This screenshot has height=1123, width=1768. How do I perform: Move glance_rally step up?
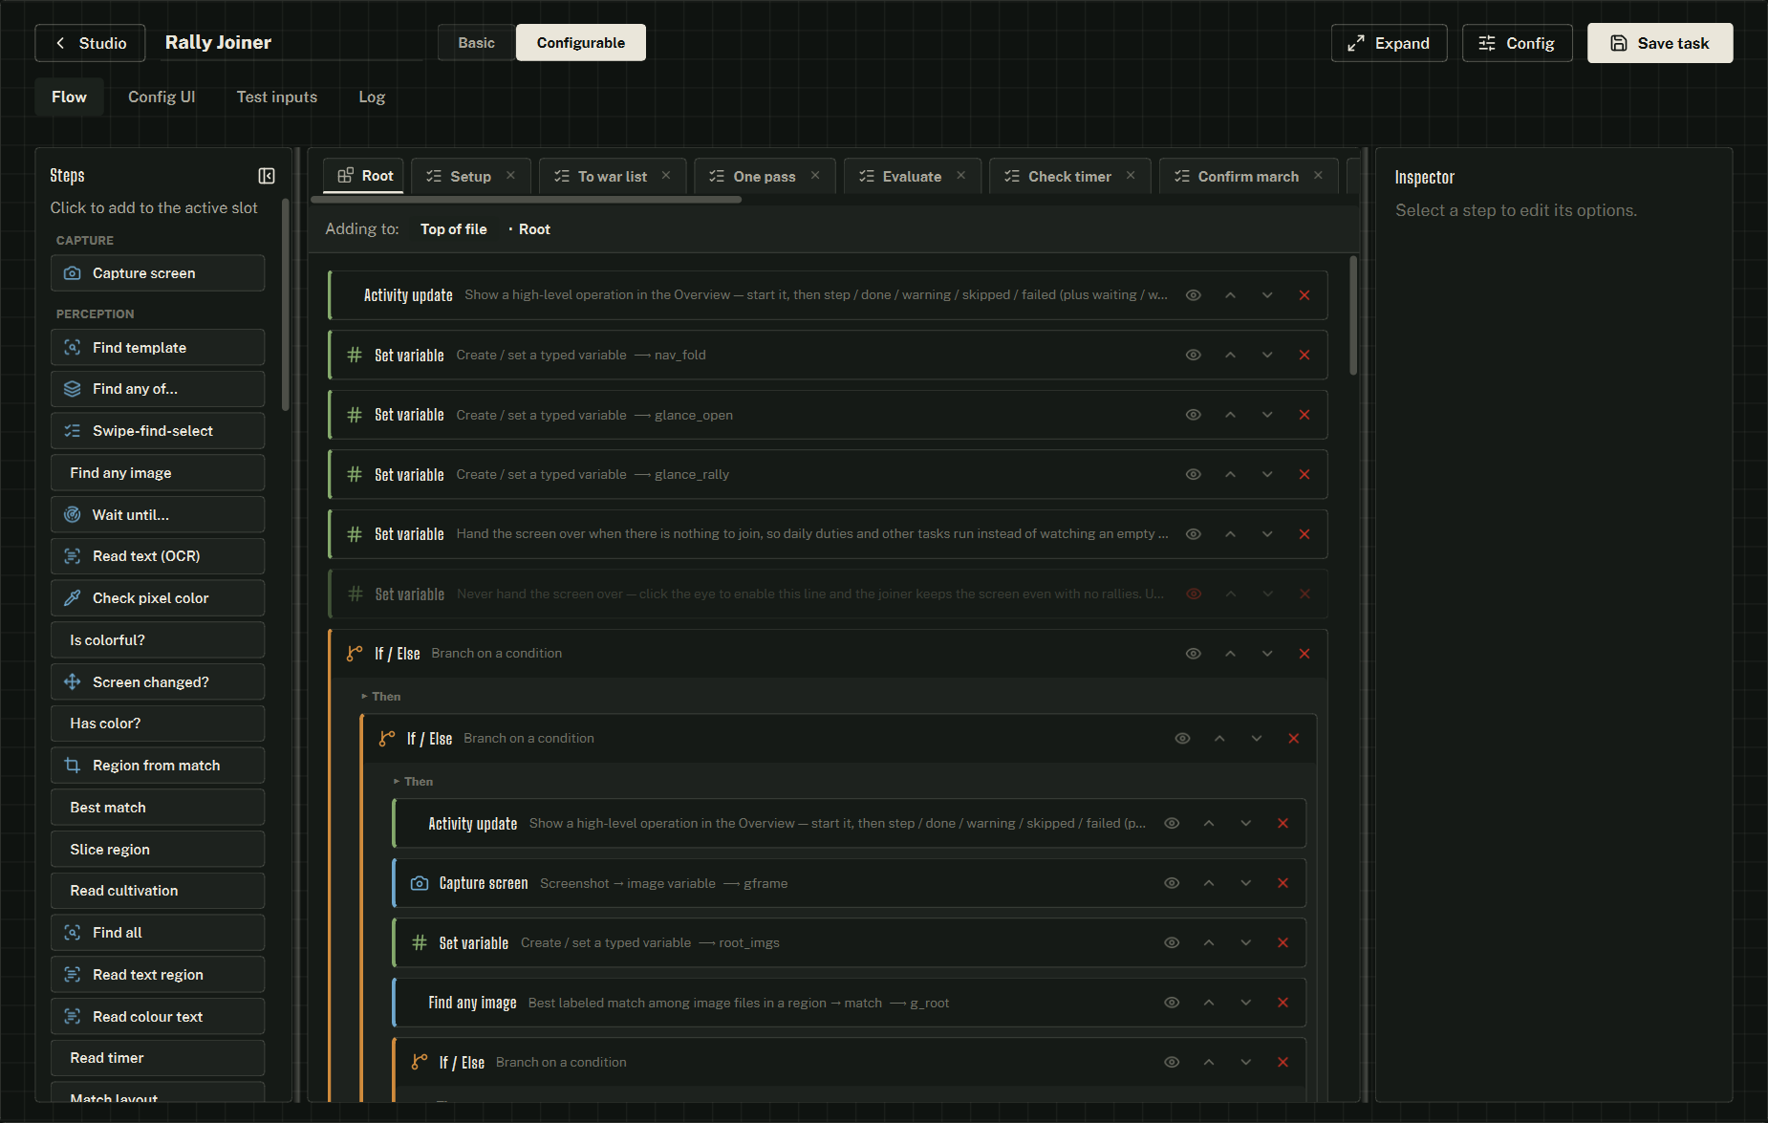tap(1231, 474)
